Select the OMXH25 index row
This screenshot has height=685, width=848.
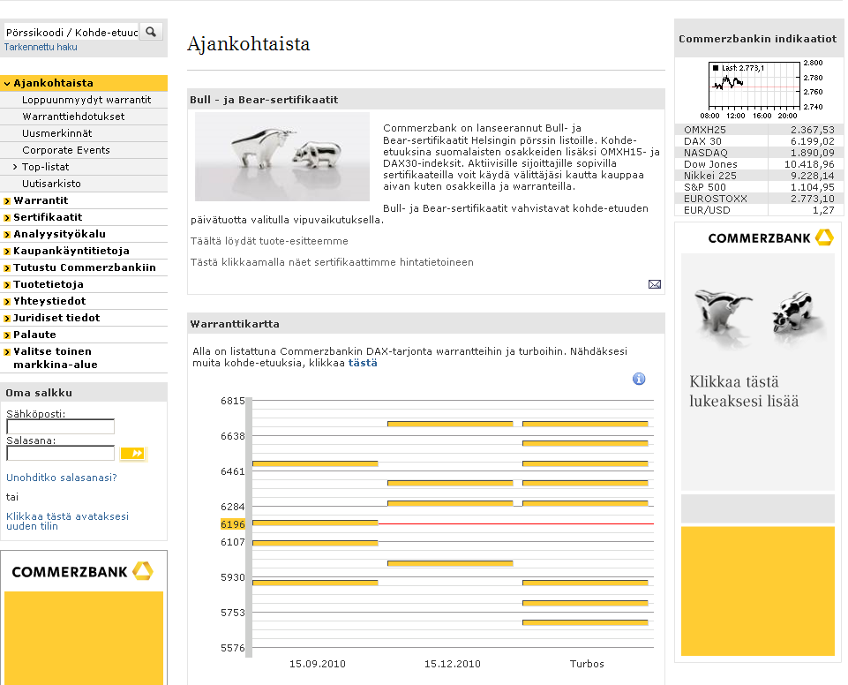pyautogui.click(x=759, y=130)
